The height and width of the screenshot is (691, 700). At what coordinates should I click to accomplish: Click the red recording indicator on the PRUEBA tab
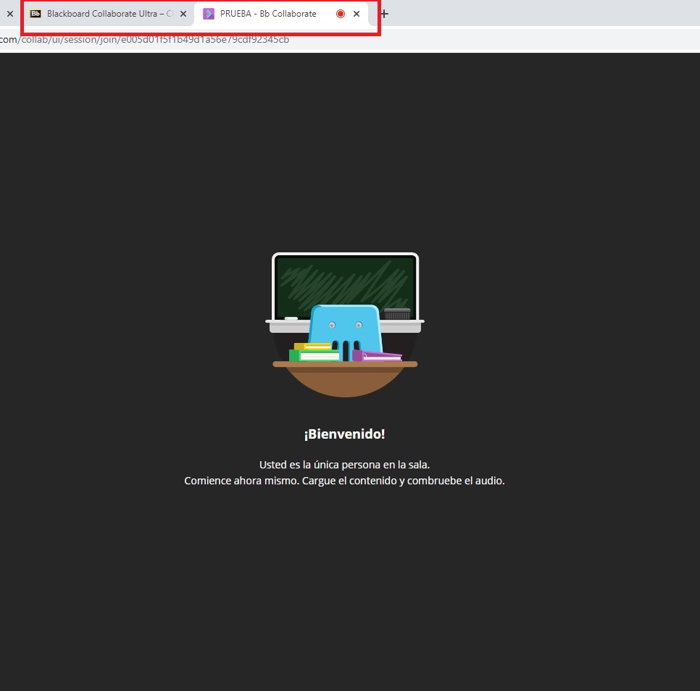pyautogui.click(x=341, y=14)
